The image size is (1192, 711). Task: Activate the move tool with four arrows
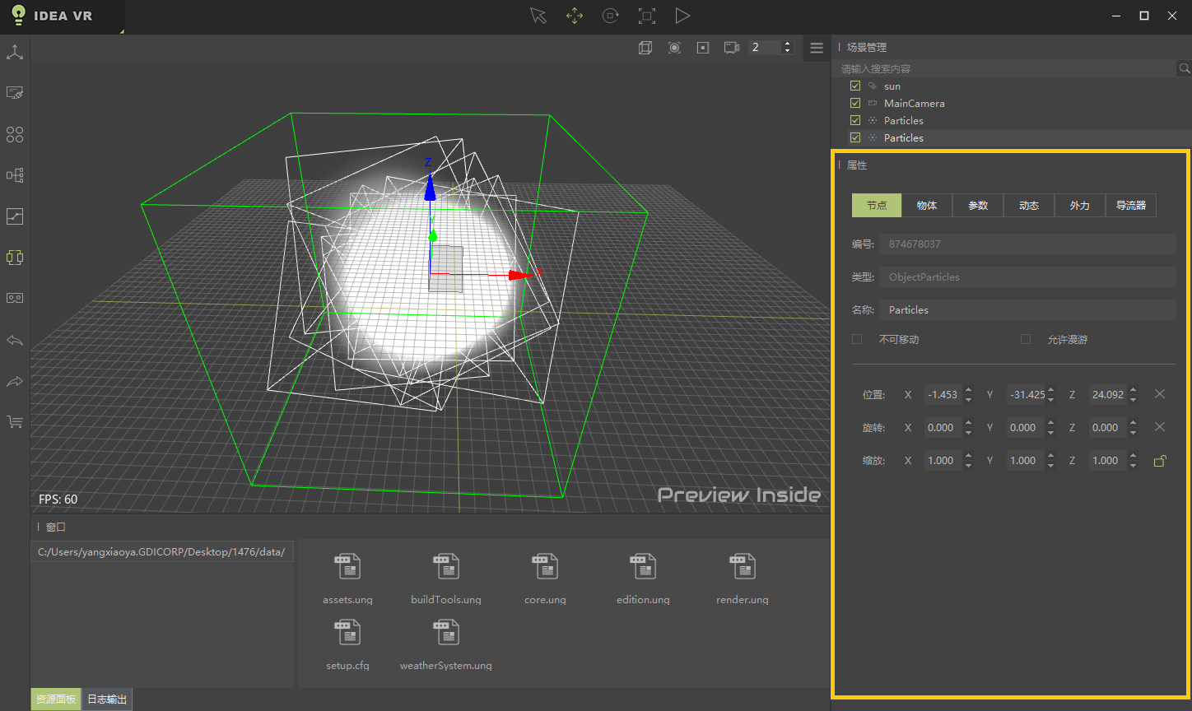[x=575, y=16]
